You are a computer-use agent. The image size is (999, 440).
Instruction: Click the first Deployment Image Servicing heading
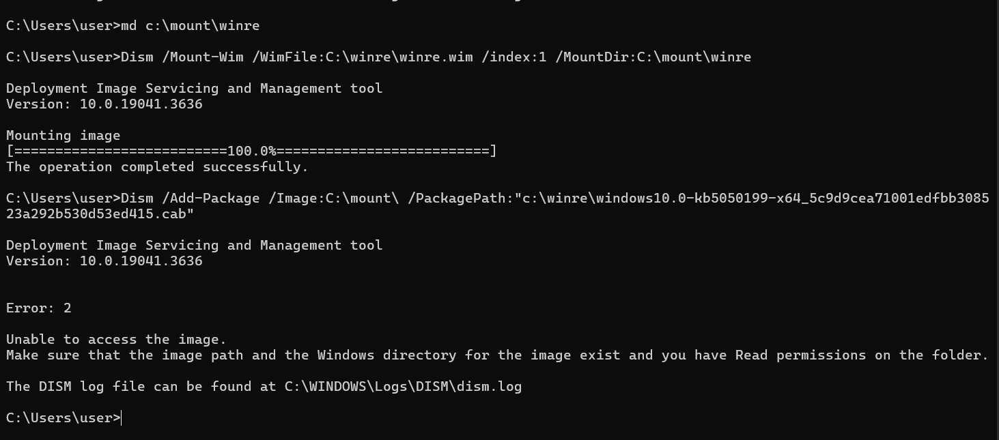click(195, 89)
